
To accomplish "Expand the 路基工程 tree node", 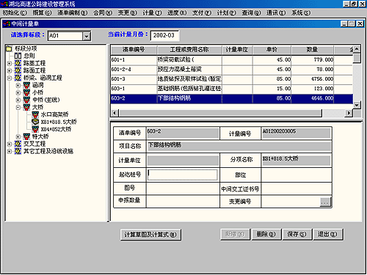I will point(10,63).
